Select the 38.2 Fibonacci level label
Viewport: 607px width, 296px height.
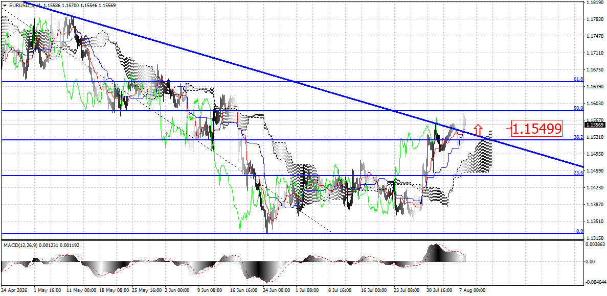pyautogui.click(x=578, y=137)
